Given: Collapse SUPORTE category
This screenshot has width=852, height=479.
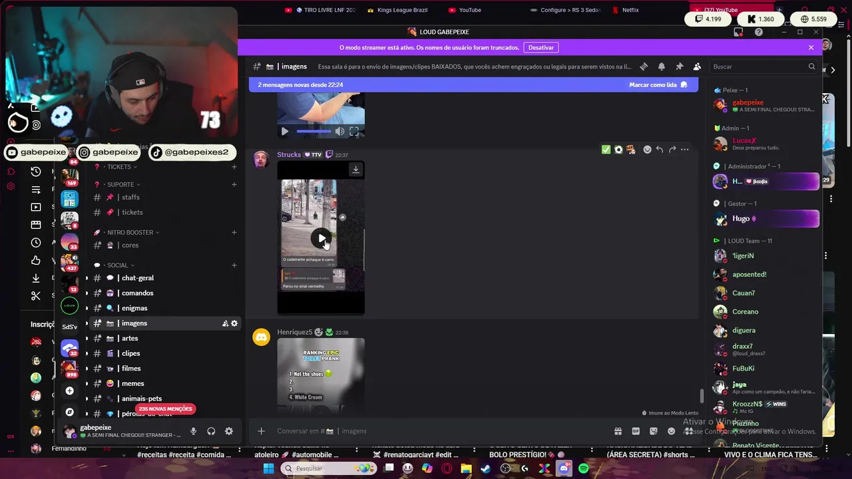Looking at the screenshot, I should 124,184.
